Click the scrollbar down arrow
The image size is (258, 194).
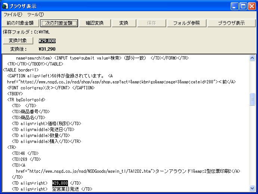click(252, 188)
